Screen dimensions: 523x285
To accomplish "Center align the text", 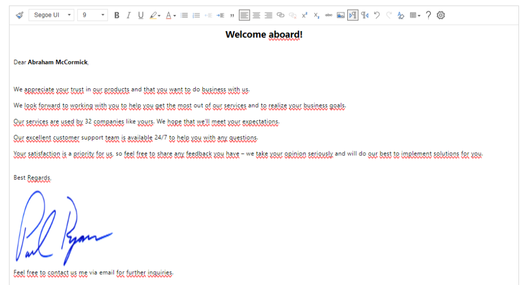I will (256, 15).
